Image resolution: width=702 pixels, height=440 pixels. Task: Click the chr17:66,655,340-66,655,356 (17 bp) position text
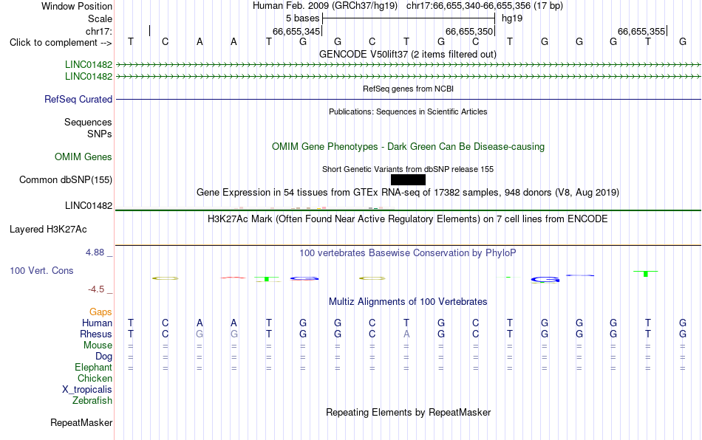[x=485, y=6]
